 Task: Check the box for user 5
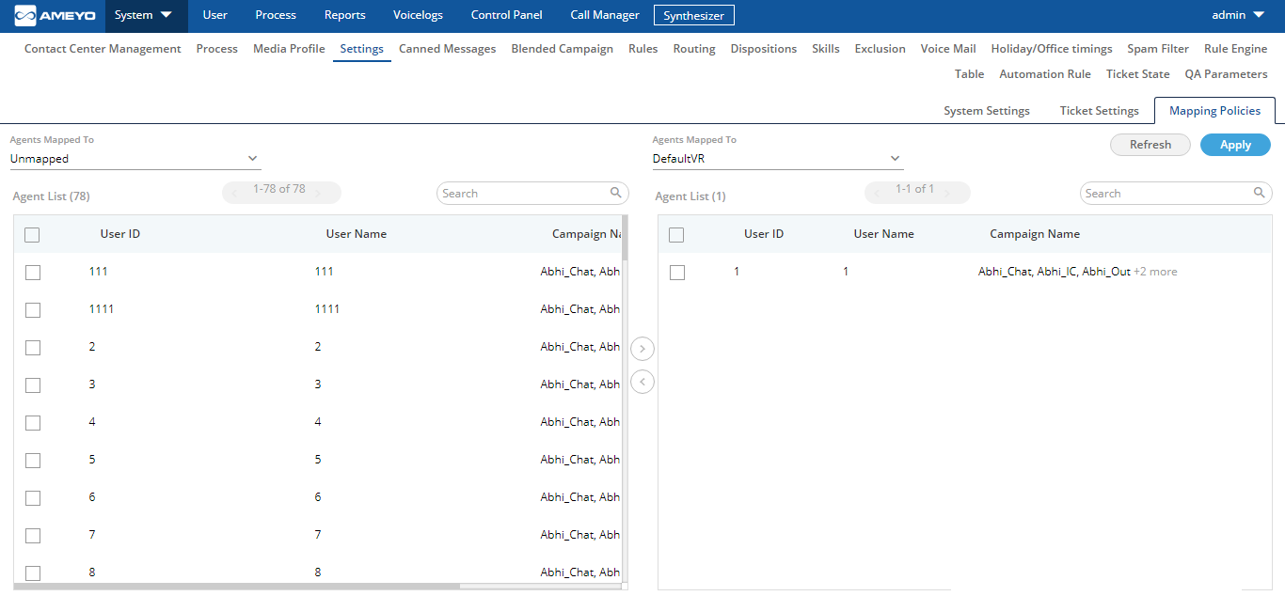(33, 461)
